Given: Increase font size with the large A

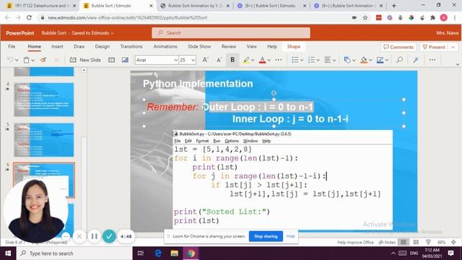Looking at the screenshot, I should coord(205,60).
